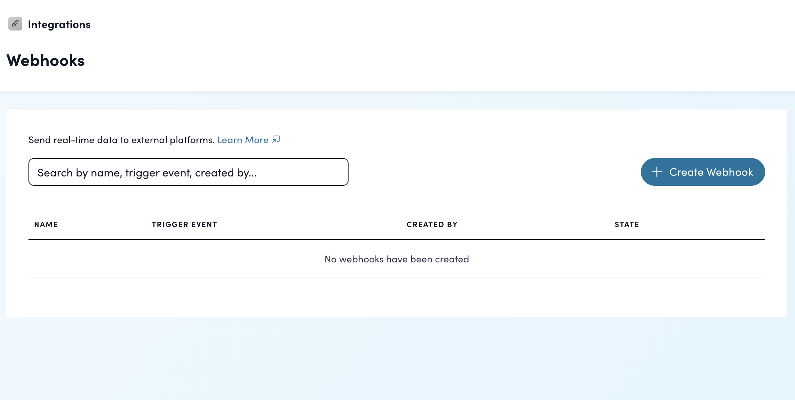Screen dimensions: 795x400
Task: Open the Learn More link
Action: pyautogui.click(x=243, y=139)
